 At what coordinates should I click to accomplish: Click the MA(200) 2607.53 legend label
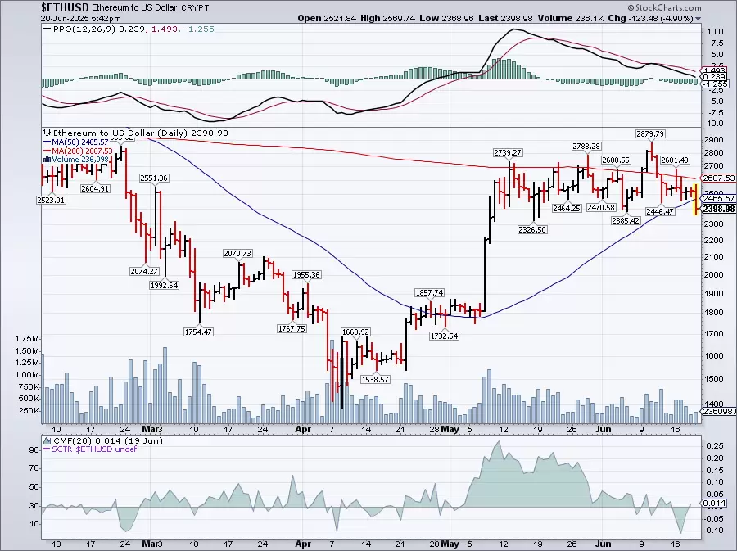[82, 151]
